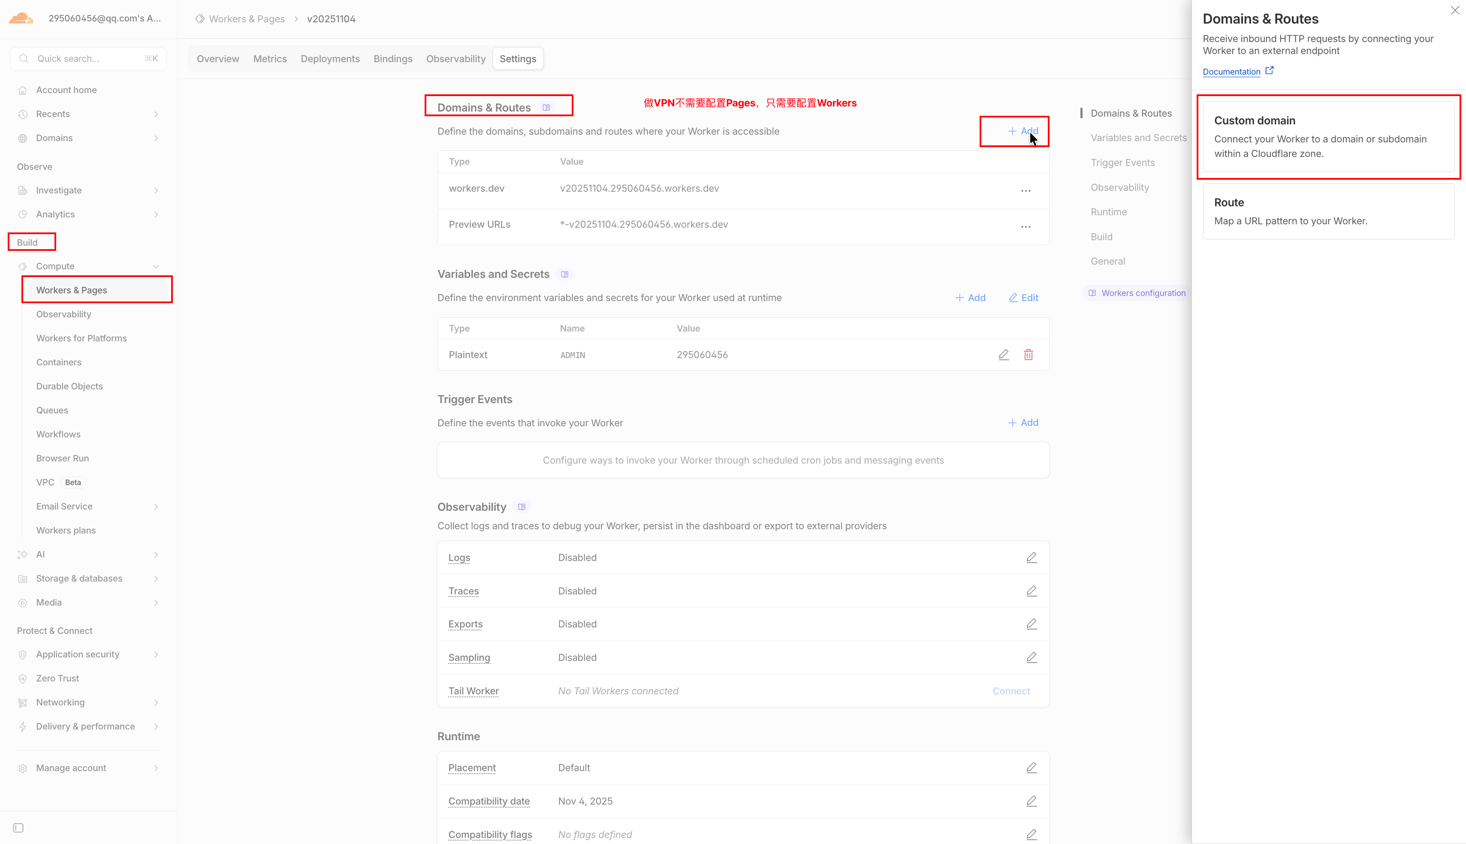Collapse the Compute sidebar section

[156, 267]
